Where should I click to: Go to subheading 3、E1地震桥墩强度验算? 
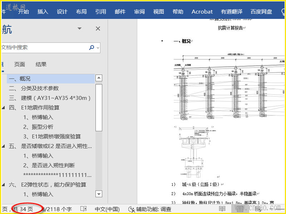52,137
